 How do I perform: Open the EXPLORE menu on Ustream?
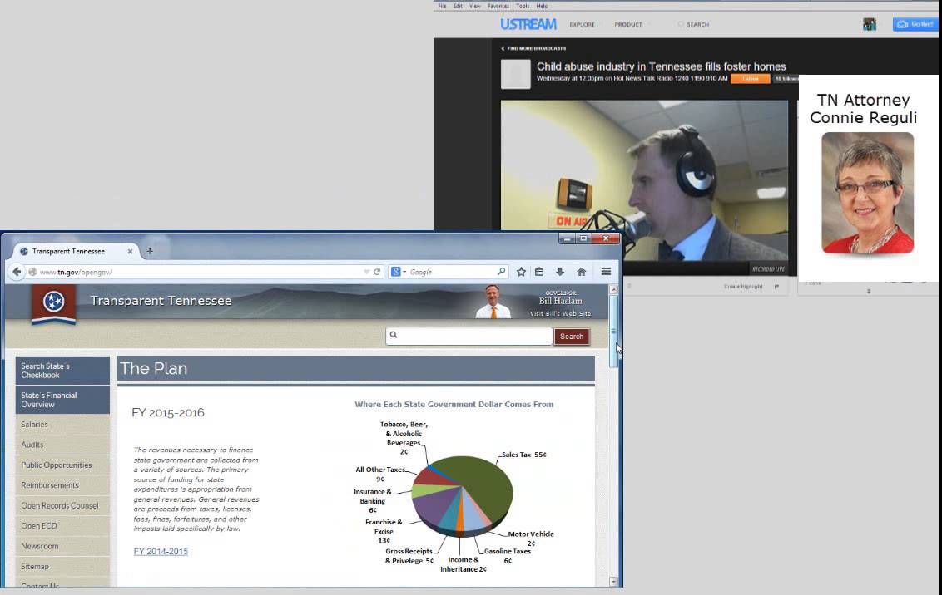pyautogui.click(x=583, y=25)
